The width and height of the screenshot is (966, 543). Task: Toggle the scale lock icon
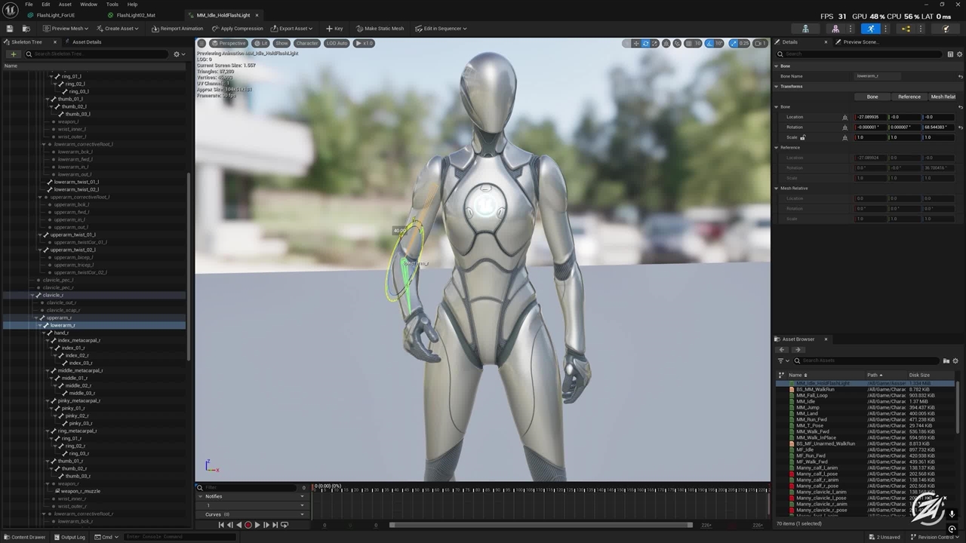(x=802, y=137)
